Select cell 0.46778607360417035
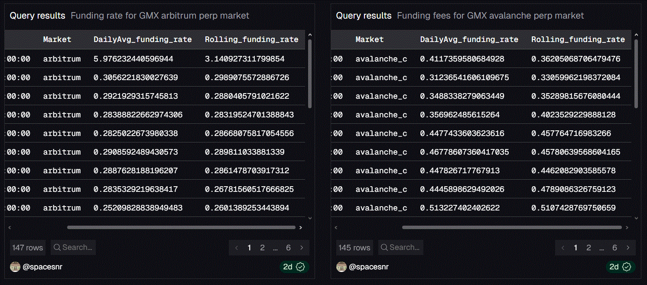 (x=465, y=152)
